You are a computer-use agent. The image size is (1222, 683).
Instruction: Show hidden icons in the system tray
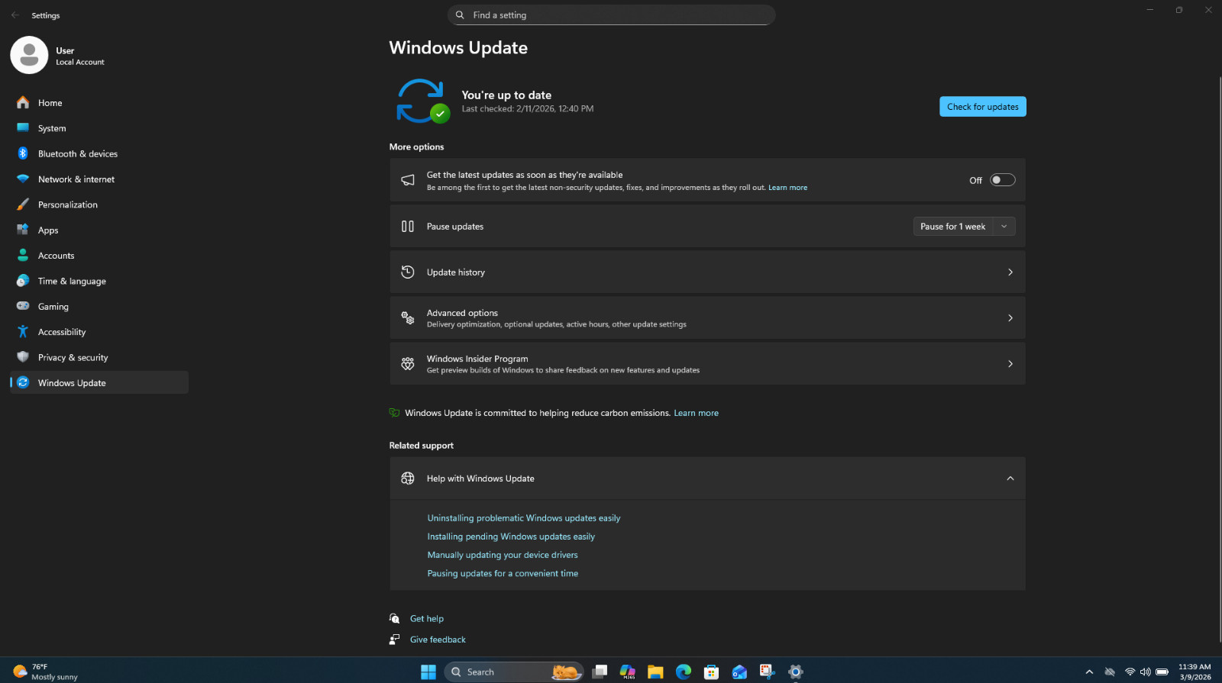[1089, 672]
